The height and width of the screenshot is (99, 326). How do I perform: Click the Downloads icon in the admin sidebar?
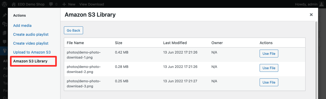point(4,50)
